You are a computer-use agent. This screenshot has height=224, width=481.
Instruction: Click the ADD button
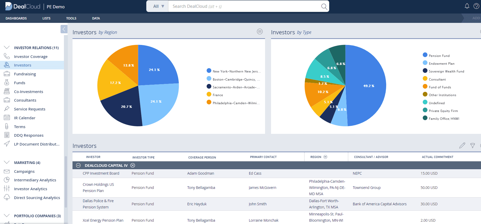(x=476, y=18)
